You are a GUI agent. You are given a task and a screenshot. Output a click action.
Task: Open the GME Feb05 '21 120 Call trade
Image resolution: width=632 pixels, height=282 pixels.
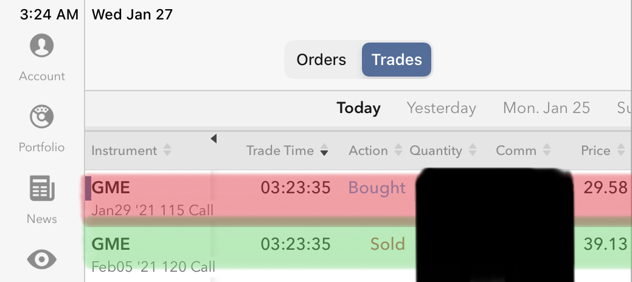152,254
